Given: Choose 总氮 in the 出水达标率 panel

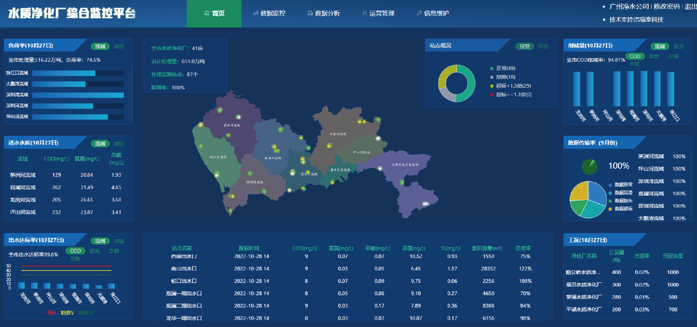Looking at the screenshot, I should (x=75, y=258).
